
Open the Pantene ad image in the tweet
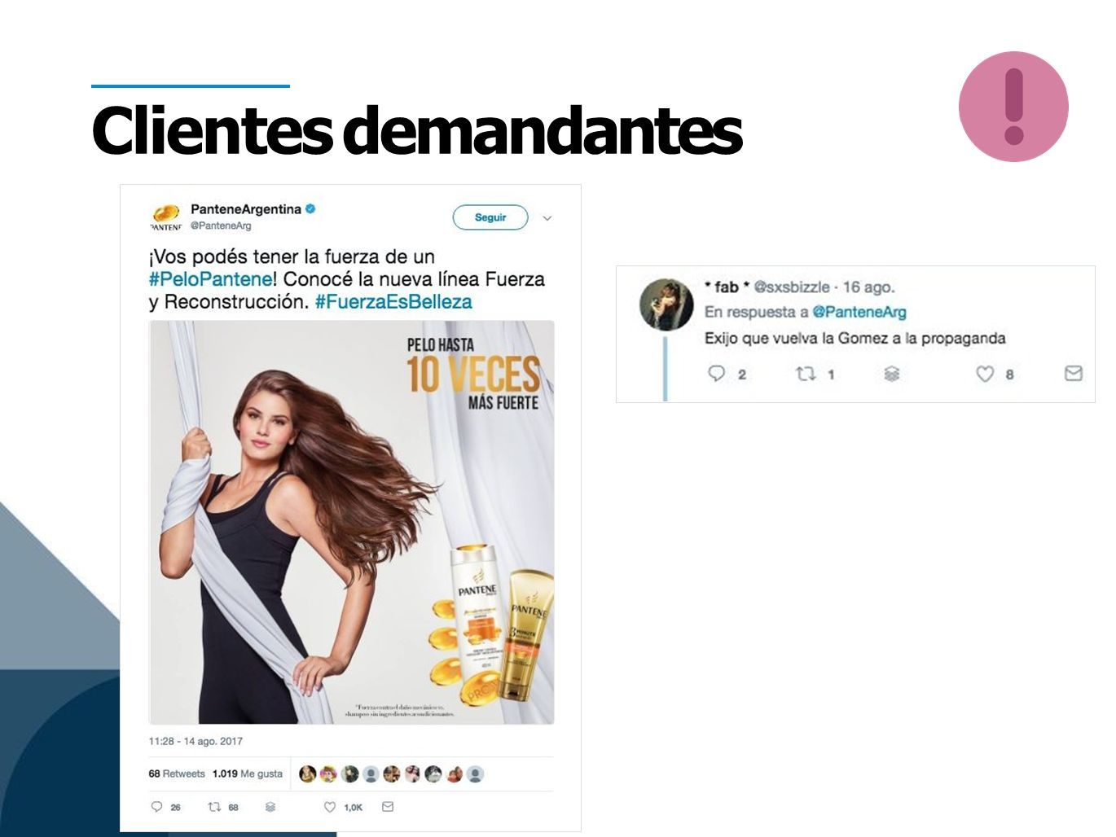click(352, 522)
